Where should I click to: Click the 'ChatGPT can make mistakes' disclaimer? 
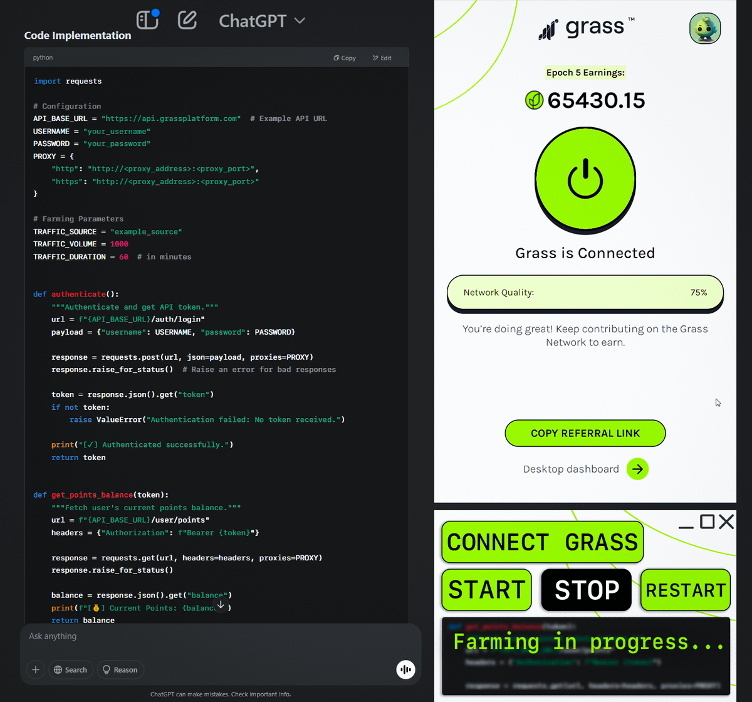221,694
